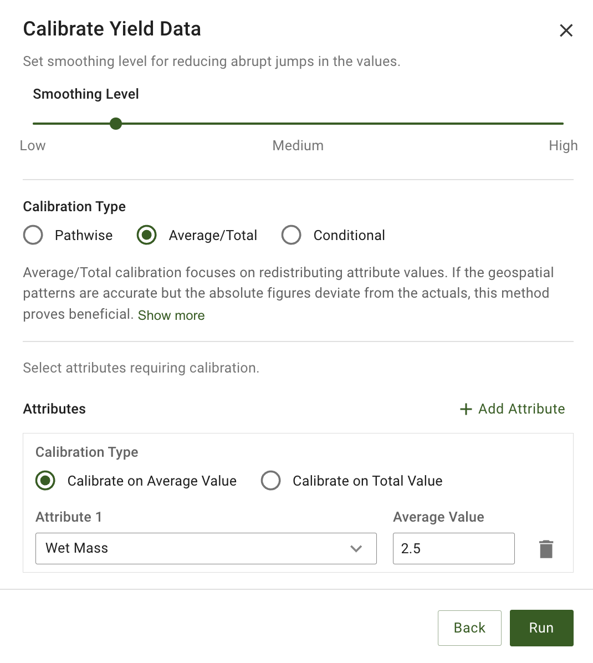The image size is (593, 663).
Task: Show more of the calibration description
Action: pos(171,315)
